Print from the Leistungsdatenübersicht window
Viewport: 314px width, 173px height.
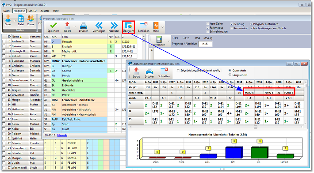[149, 71]
